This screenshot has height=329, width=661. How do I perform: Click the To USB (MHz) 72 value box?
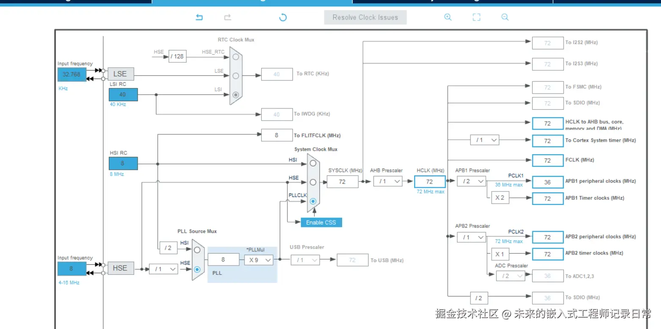353,260
